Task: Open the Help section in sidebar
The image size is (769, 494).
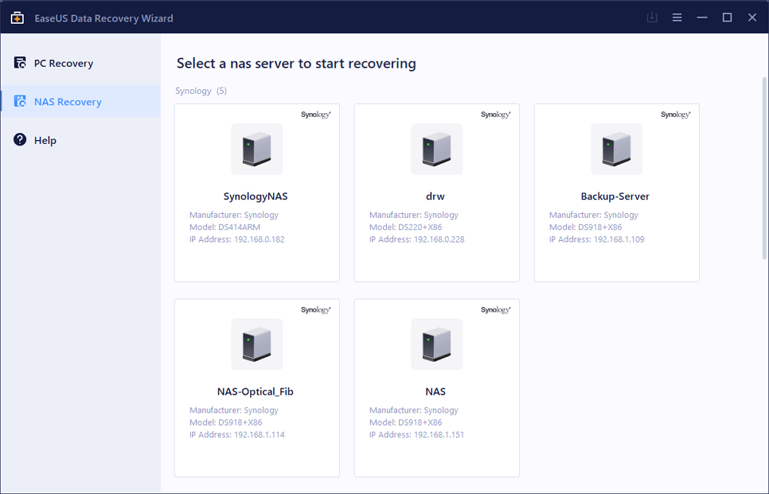Action: click(x=45, y=140)
